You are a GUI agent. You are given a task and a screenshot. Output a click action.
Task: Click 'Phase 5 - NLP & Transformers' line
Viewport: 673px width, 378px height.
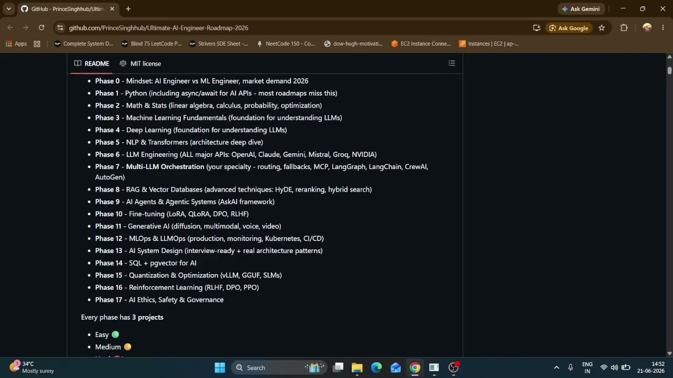[179, 142]
